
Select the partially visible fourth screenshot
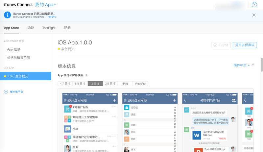(248, 122)
